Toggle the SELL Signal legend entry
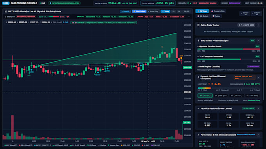 pyautogui.click(x=26, y=145)
